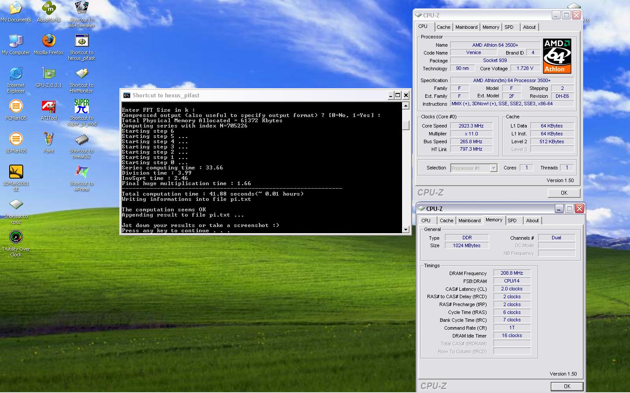630x393 pixels.
Task: Click the Bus Speed value 265.8 MHz
Action: [471, 141]
